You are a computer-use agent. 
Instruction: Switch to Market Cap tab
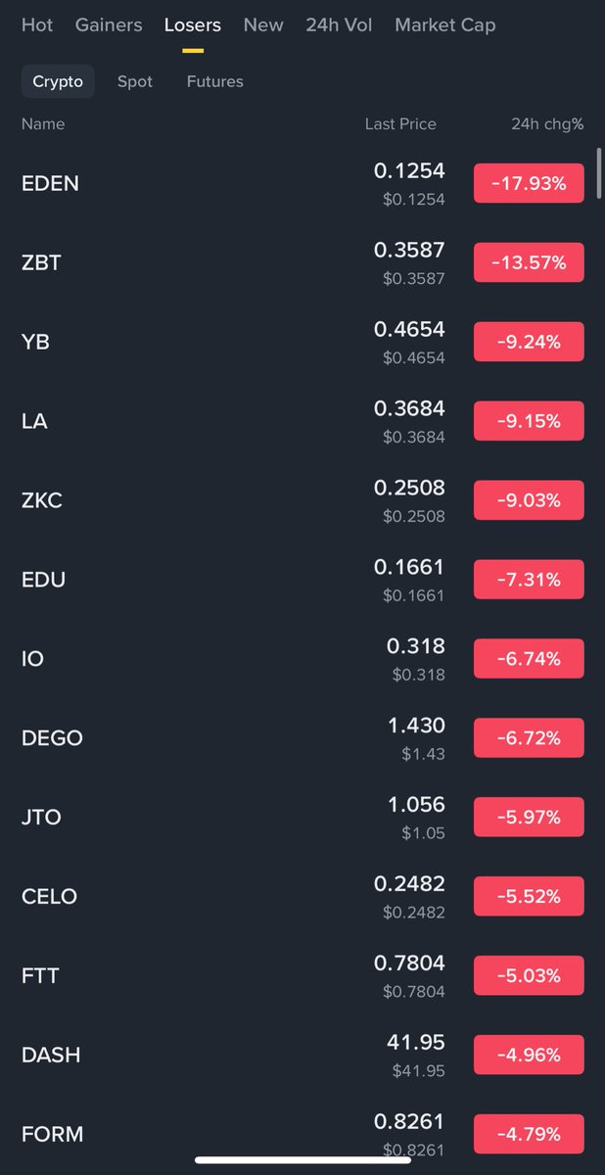pos(444,25)
